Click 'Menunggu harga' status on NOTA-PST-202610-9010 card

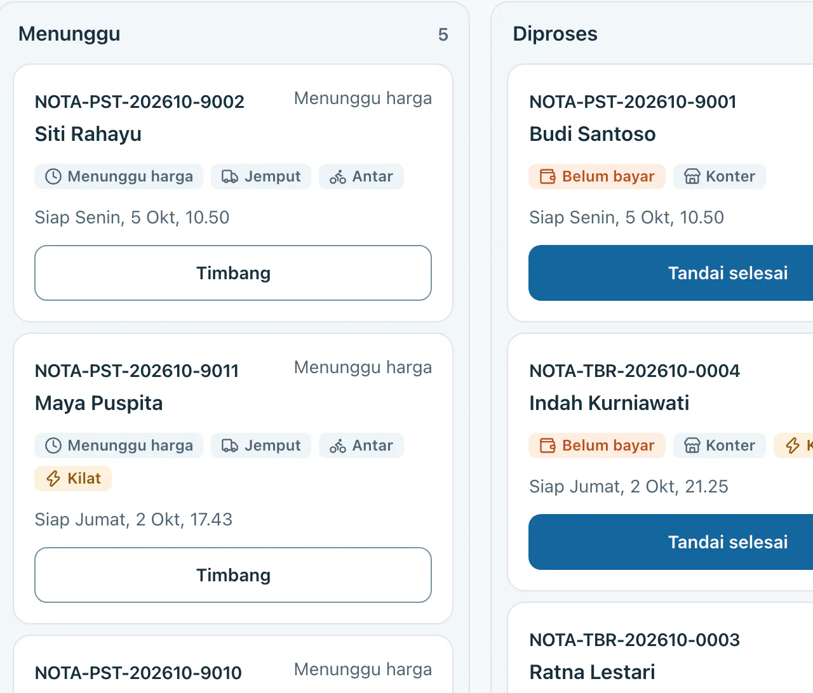363,670
